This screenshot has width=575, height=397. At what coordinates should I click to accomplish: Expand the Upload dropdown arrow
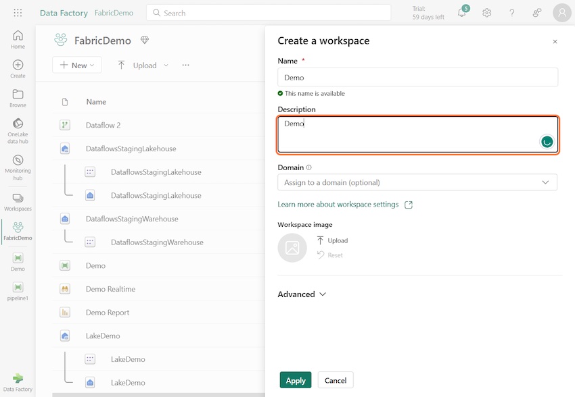166,65
